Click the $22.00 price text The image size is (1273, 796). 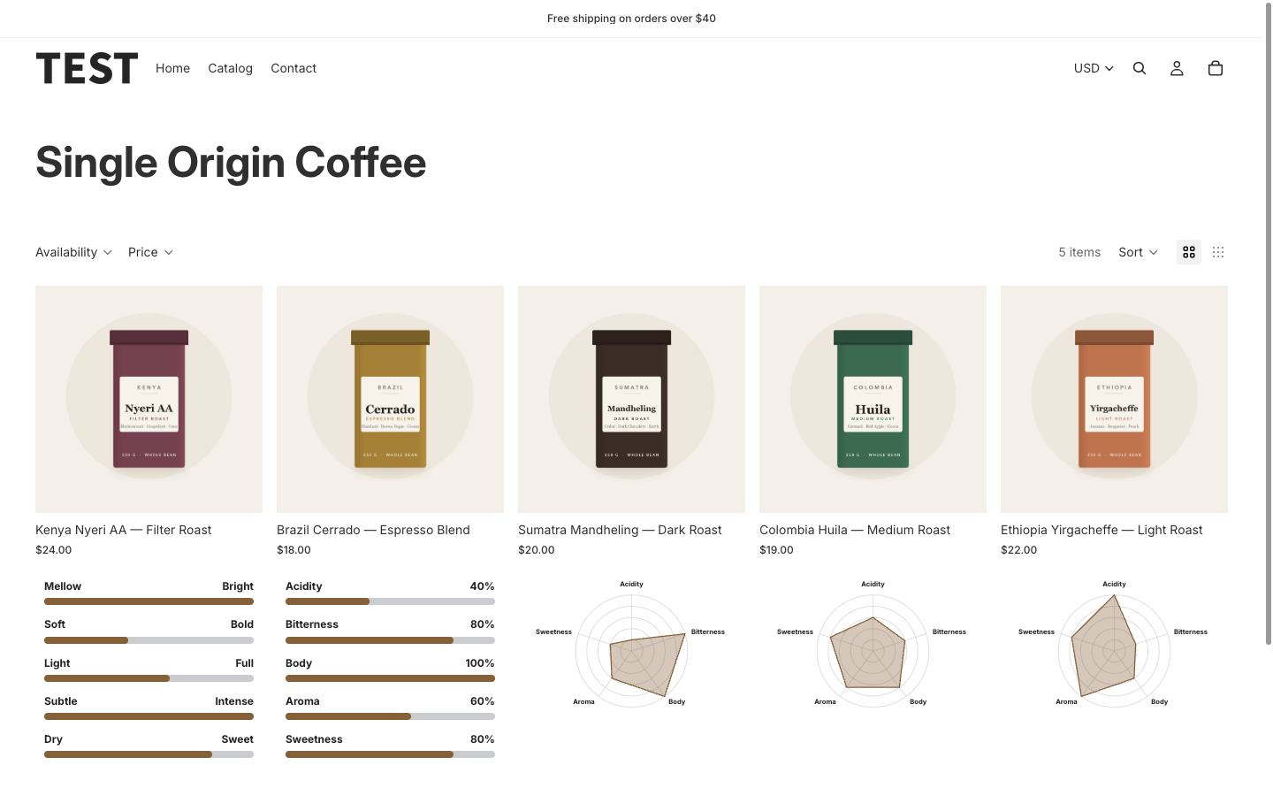coord(1018,549)
